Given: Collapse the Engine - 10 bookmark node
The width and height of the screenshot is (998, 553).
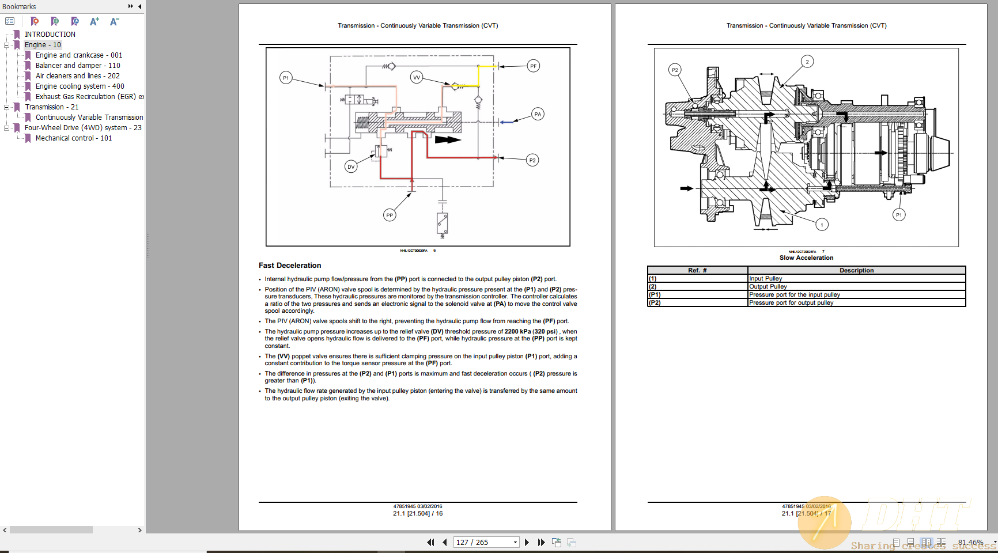Looking at the screenshot, I should (x=6, y=44).
